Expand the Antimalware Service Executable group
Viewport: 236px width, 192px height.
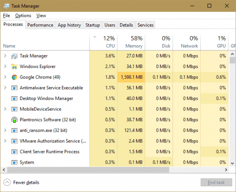(5, 88)
